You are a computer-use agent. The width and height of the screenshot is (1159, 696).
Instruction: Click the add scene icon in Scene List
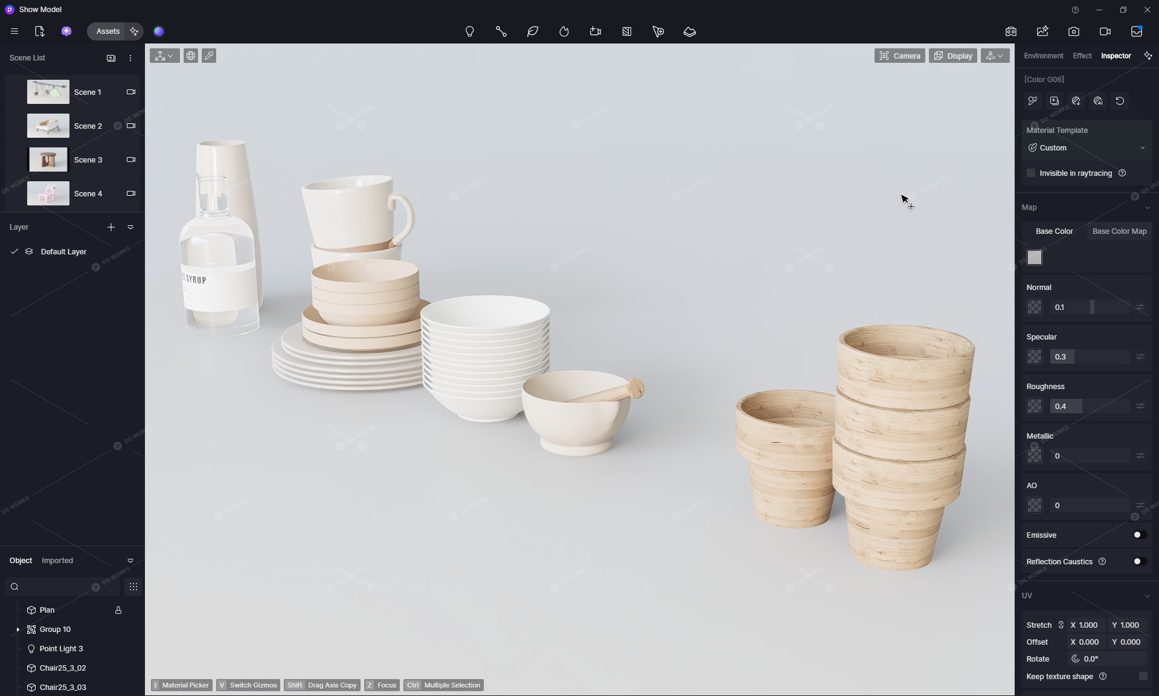[x=111, y=58]
